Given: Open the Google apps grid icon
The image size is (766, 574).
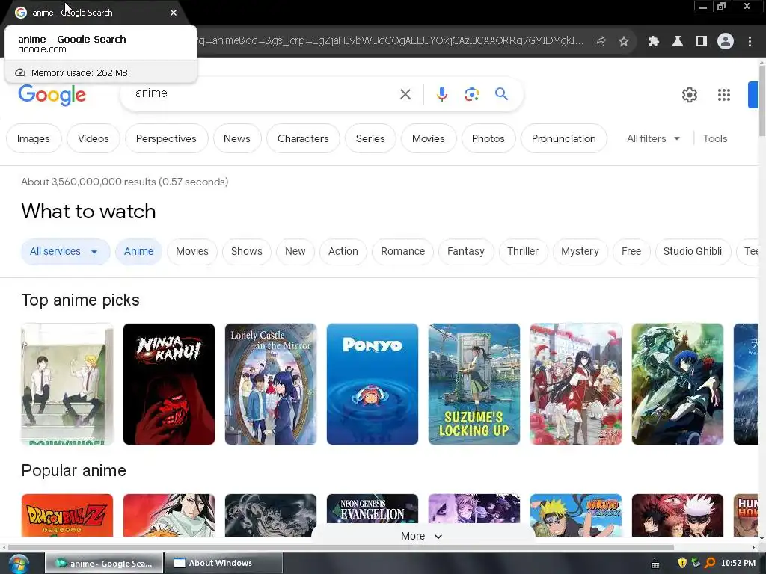Looking at the screenshot, I should coord(724,95).
